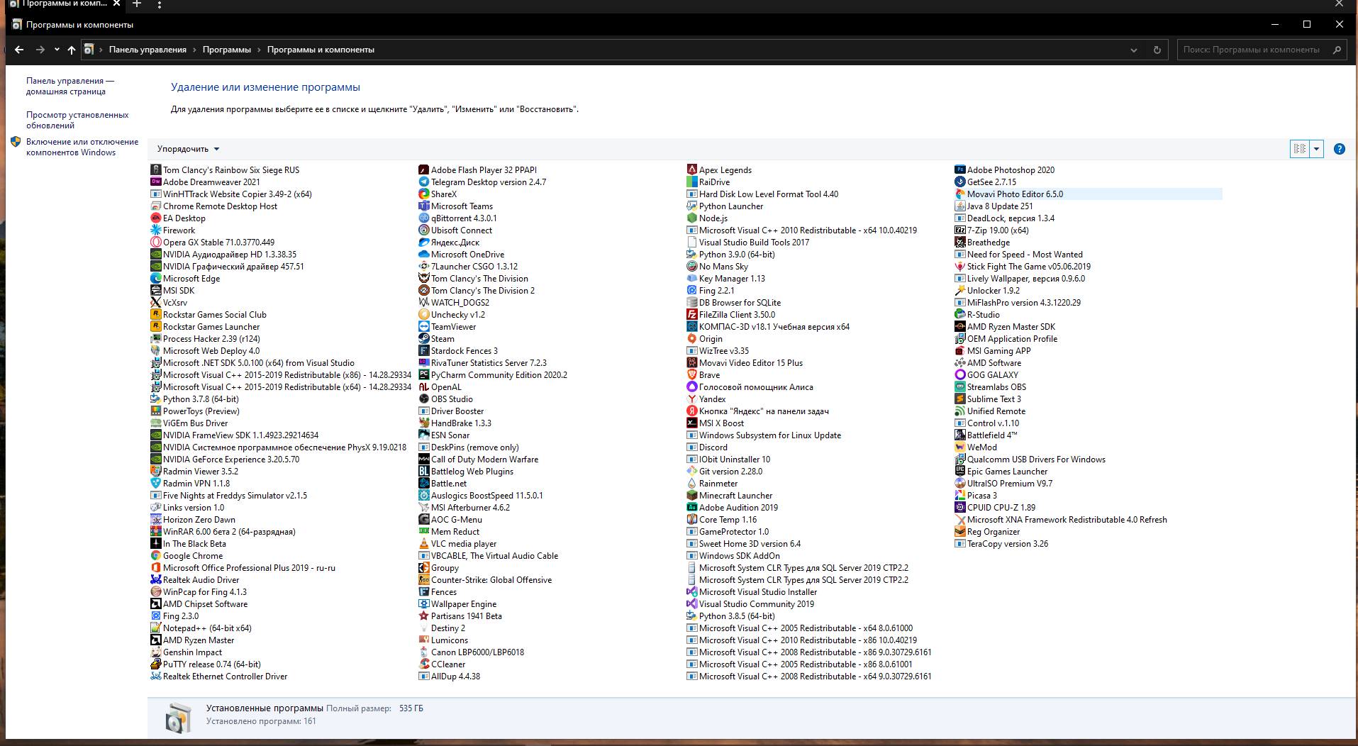Click the Brave browser icon

tap(692, 375)
